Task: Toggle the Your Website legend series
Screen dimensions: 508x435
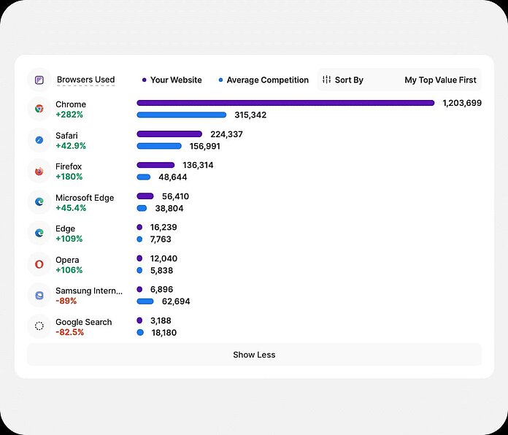Action: 174,80
